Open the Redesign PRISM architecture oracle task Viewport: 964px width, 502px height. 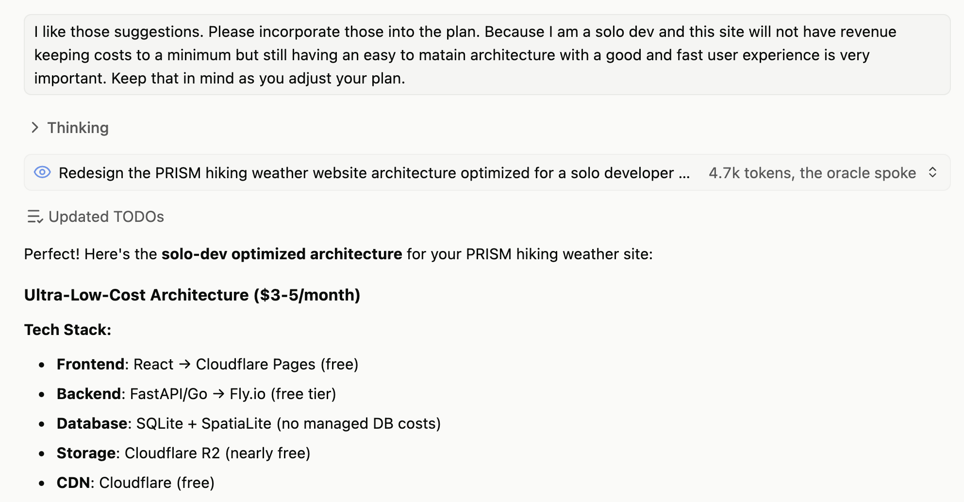tap(374, 173)
